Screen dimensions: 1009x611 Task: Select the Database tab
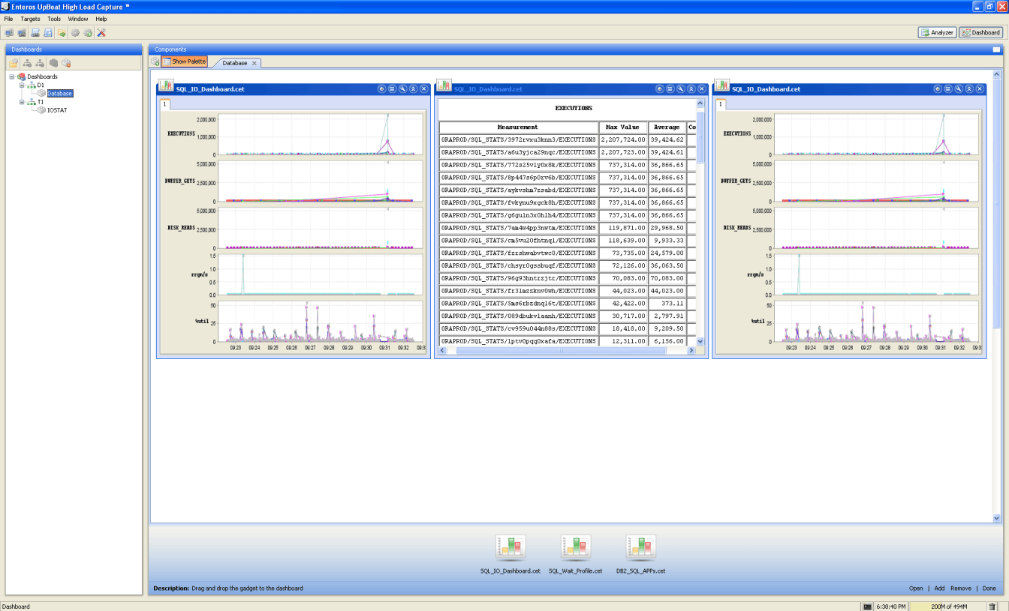point(234,63)
